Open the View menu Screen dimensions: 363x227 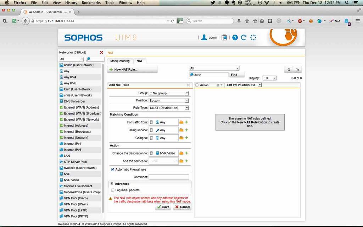tap(56, 3)
